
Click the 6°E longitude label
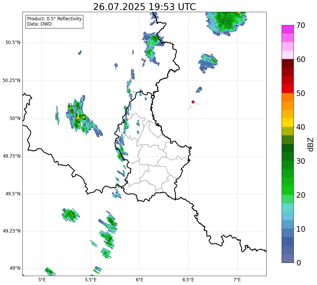click(x=140, y=280)
